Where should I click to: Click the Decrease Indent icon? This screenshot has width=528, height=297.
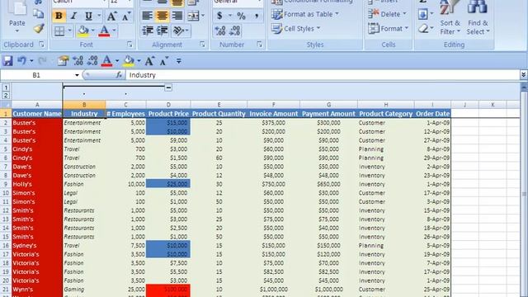[x=148, y=31]
